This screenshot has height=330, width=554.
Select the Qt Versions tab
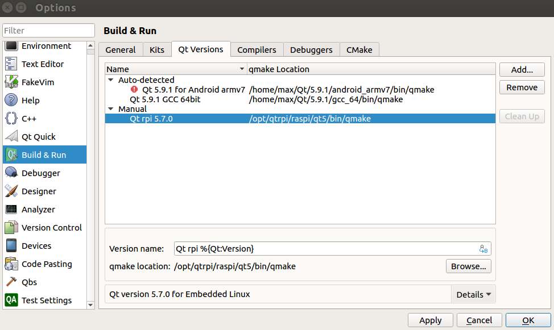[201, 49]
